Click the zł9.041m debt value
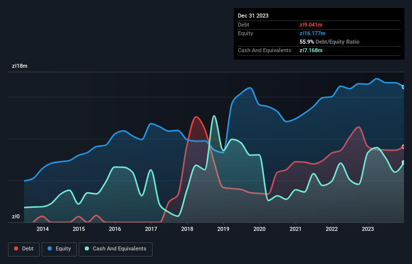Viewport: 412px width, 264px height. pyautogui.click(x=311, y=25)
